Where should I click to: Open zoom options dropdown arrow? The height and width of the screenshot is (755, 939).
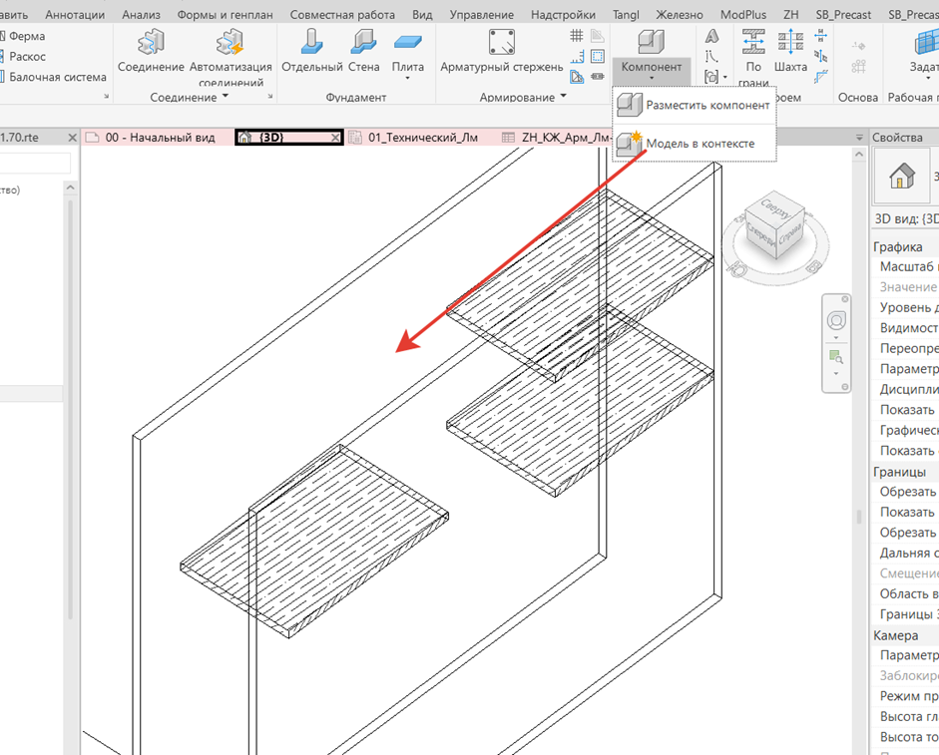pyautogui.click(x=836, y=374)
